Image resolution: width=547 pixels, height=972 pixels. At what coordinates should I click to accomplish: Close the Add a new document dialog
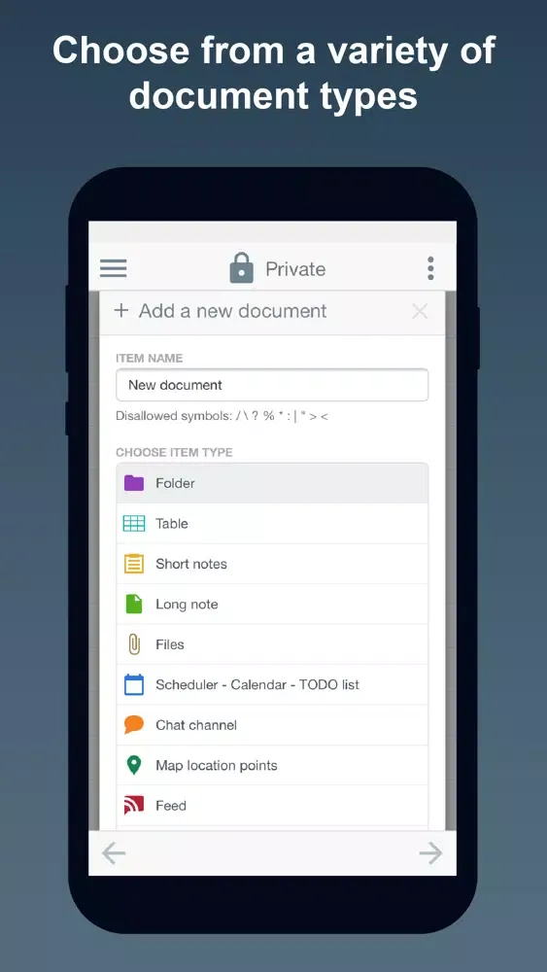coord(420,311)
